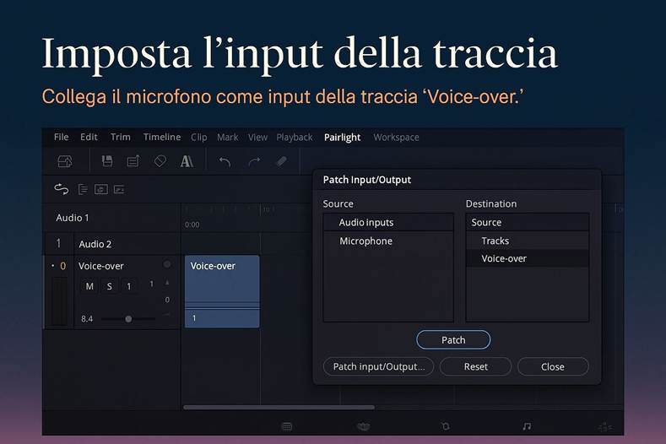Open the Clip menu
This screenshot has height=444, width=666.
point(198,138)
